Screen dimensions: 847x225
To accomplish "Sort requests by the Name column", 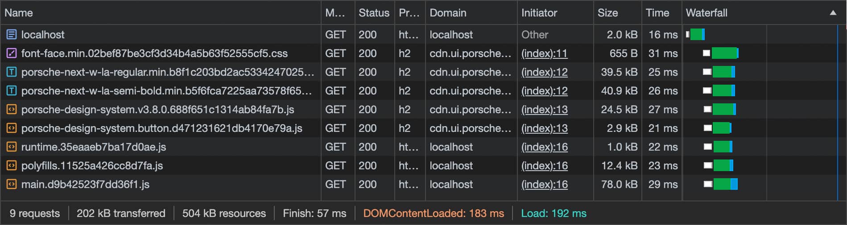I will tap(161, 12).
